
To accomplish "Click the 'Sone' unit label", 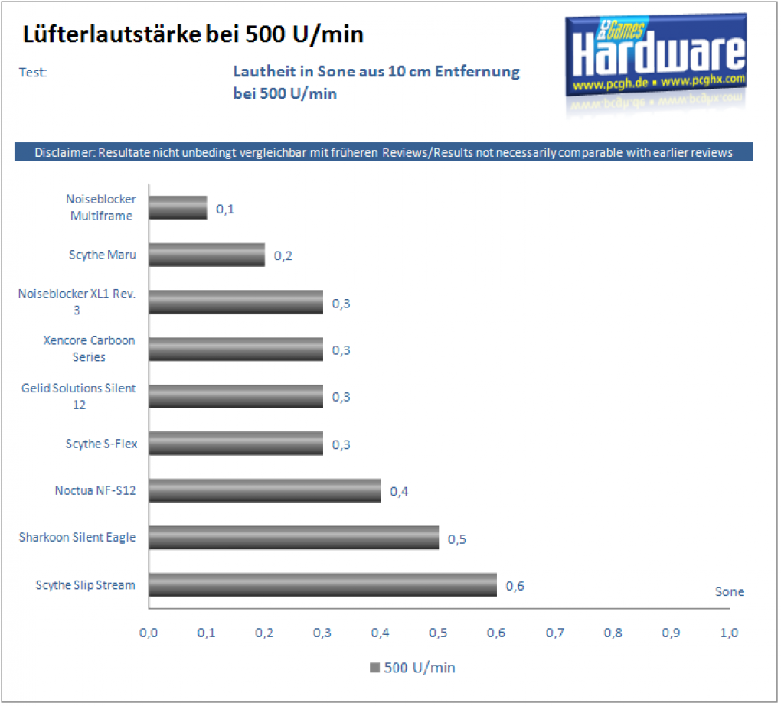I will 732,593.
